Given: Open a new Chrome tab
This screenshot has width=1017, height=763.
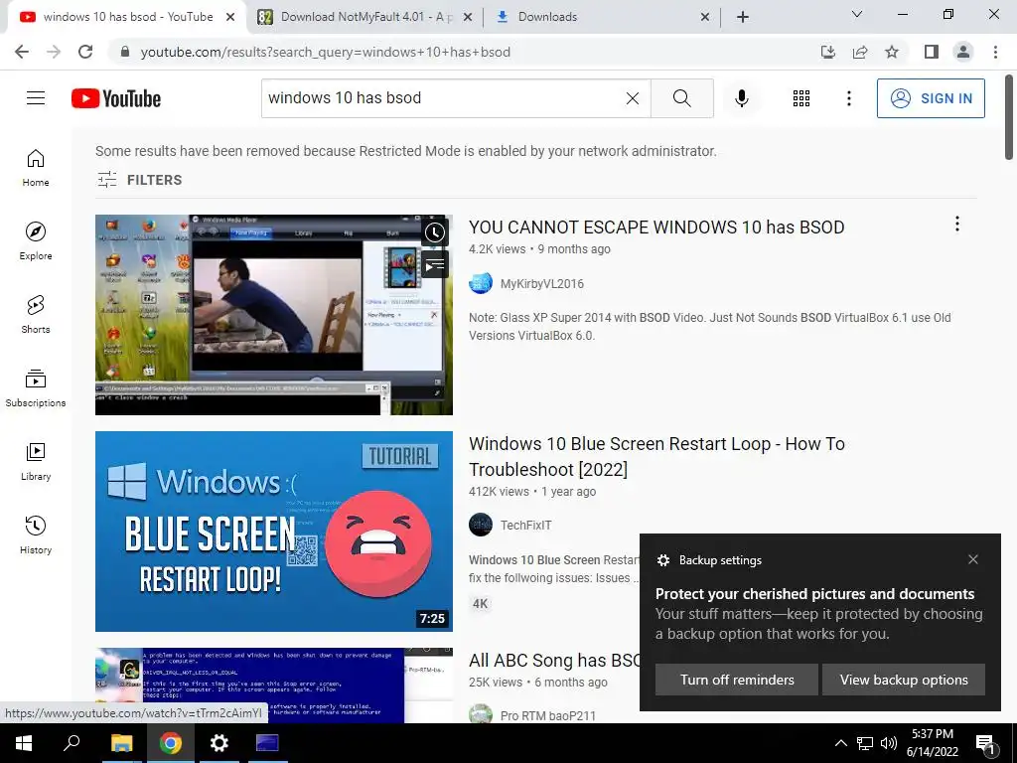Looking at the screenshot, I should pyautogui.click(x=743, y=17).
